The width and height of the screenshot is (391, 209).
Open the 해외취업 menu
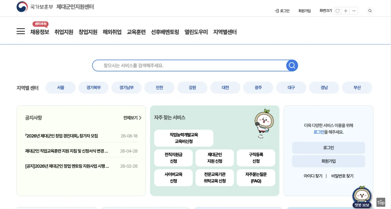(112, 32)
